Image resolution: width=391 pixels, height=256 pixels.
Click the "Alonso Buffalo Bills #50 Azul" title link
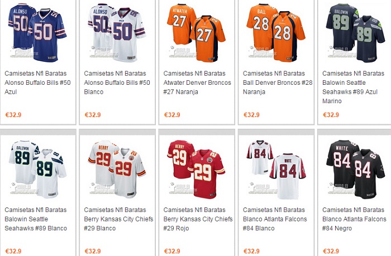pyautogui.click(x=37, y=83)
